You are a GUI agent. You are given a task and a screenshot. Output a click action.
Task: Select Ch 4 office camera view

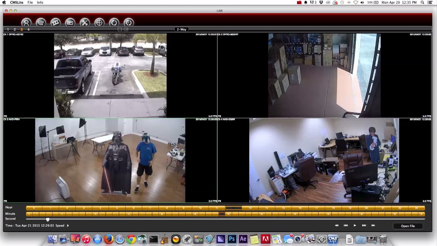coord(324,161)
